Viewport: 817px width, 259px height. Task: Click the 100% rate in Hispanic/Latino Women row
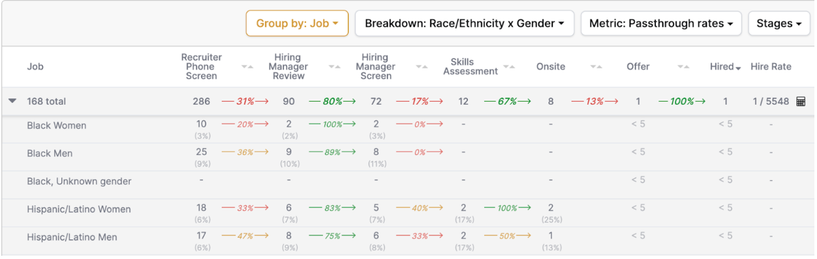point(507,208)
